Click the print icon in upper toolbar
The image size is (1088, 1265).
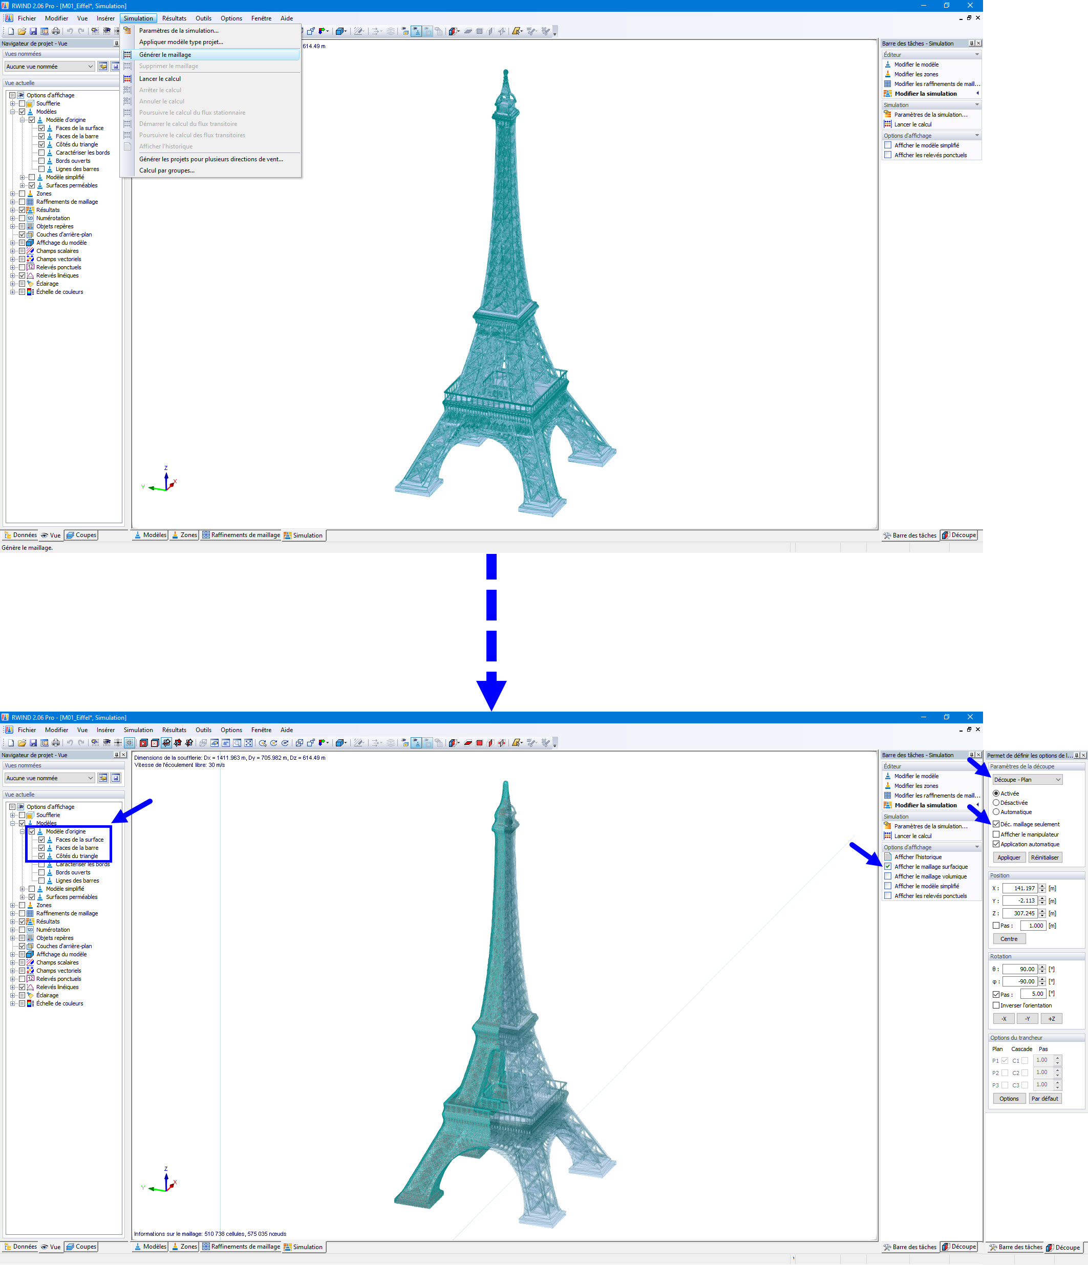[56, 31]
